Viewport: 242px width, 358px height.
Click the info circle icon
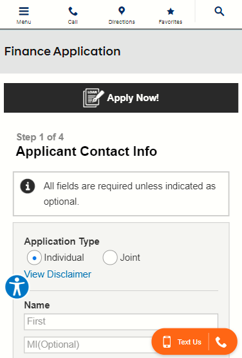tap(28, 186)
